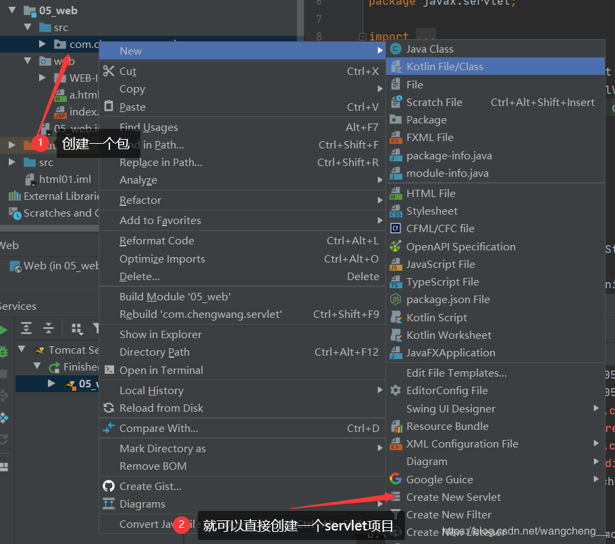615x544 pixels.
Task: Click the HTML File icon
Action: 396,193
